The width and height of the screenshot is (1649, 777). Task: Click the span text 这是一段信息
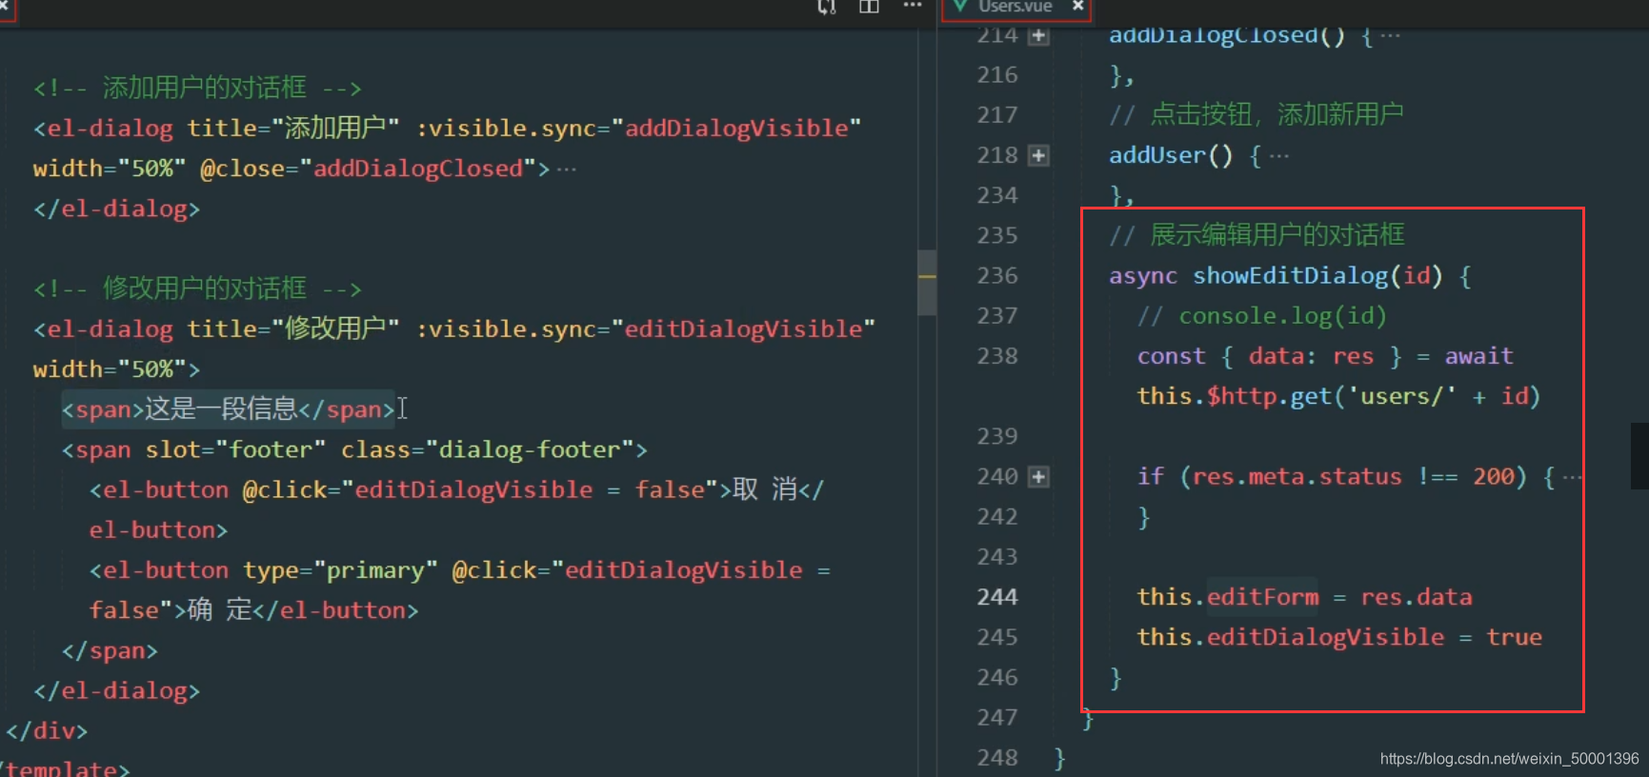(x=221, y=409)
